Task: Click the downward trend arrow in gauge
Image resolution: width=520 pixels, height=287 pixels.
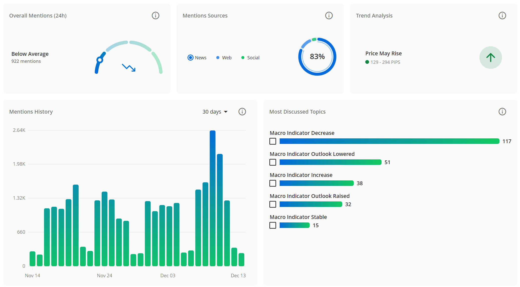Action: point(129,68)
